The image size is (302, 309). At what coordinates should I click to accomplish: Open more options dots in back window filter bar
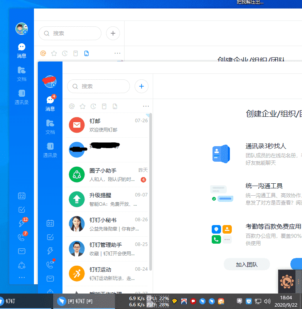coord(117,53)
